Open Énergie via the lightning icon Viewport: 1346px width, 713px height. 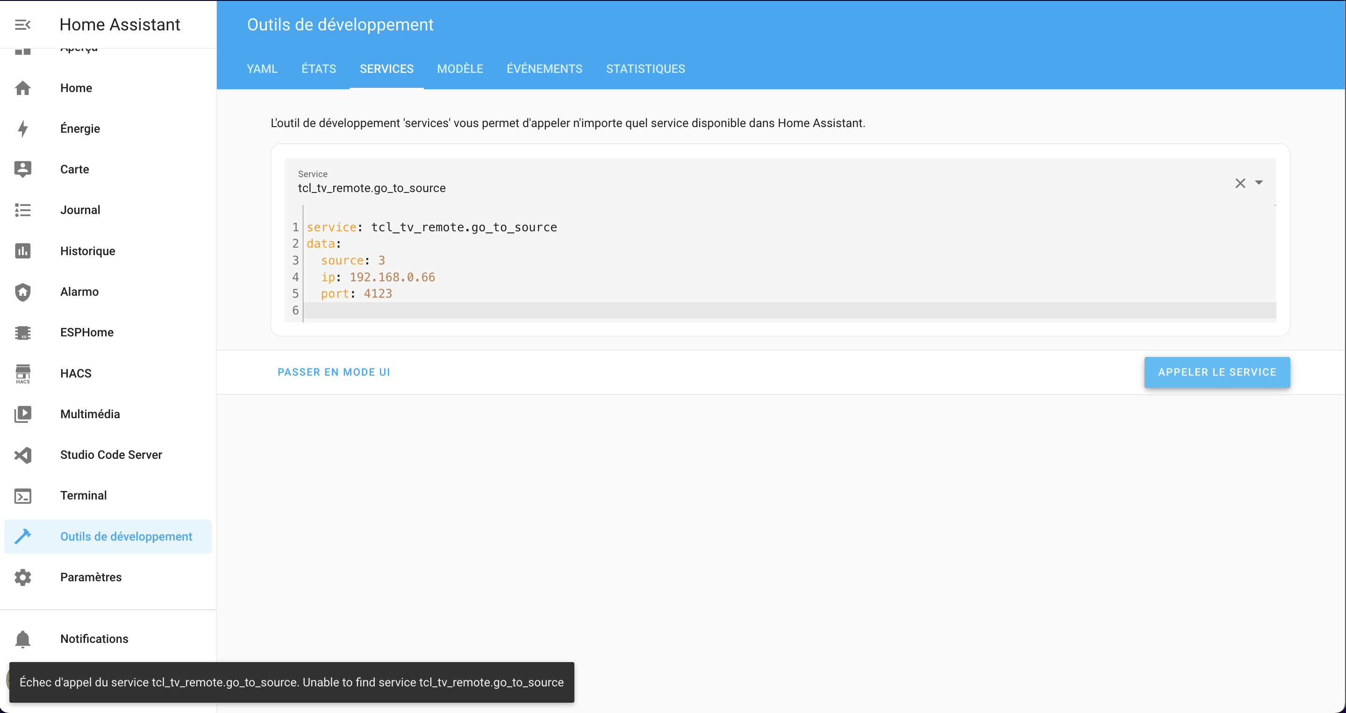[x=22, y=128]
